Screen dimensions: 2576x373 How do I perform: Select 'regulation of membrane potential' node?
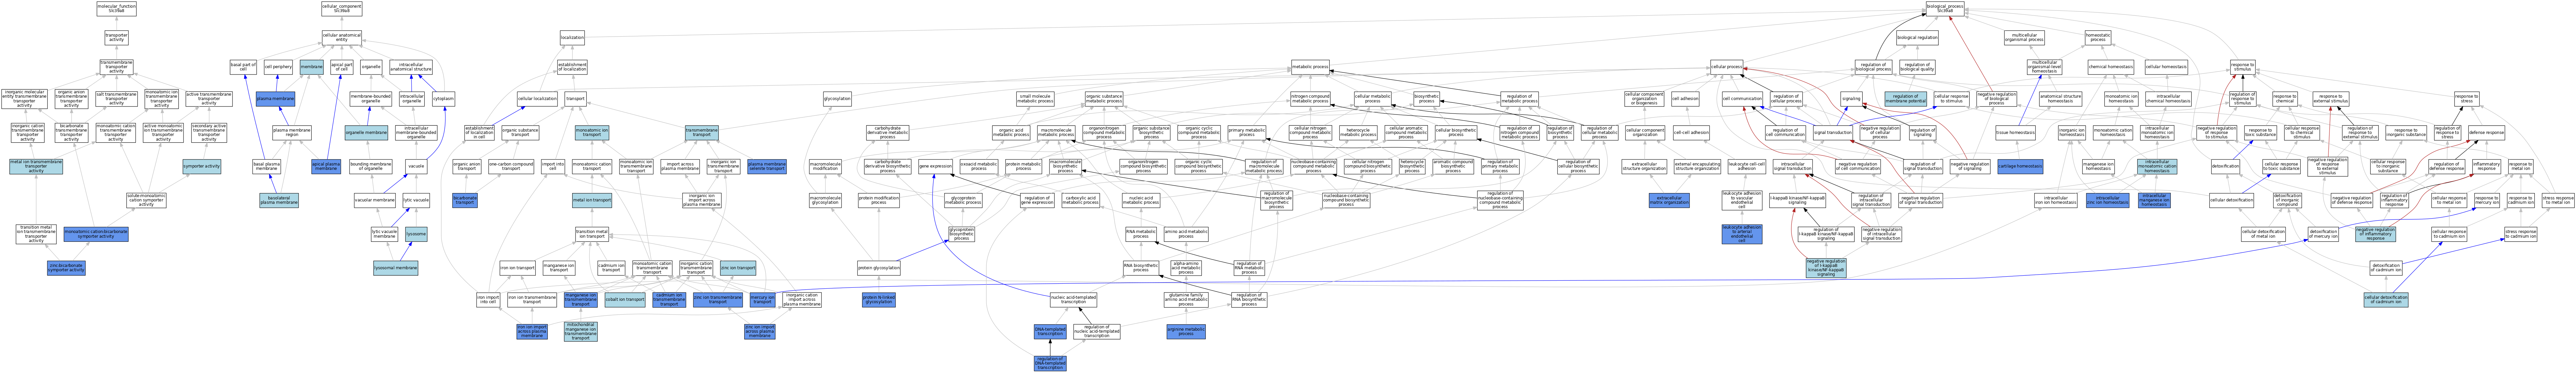[x=1905, y=99]
